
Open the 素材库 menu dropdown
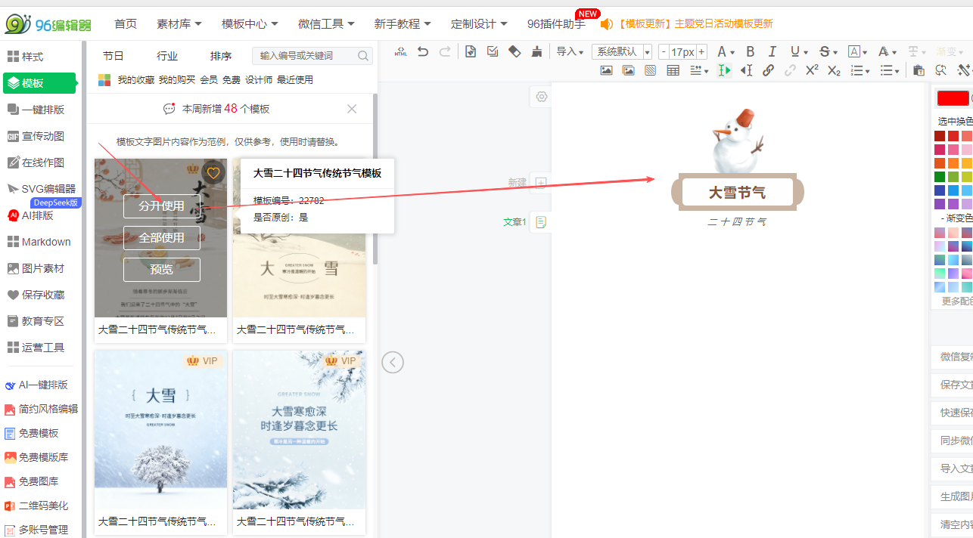pos(179,24)
